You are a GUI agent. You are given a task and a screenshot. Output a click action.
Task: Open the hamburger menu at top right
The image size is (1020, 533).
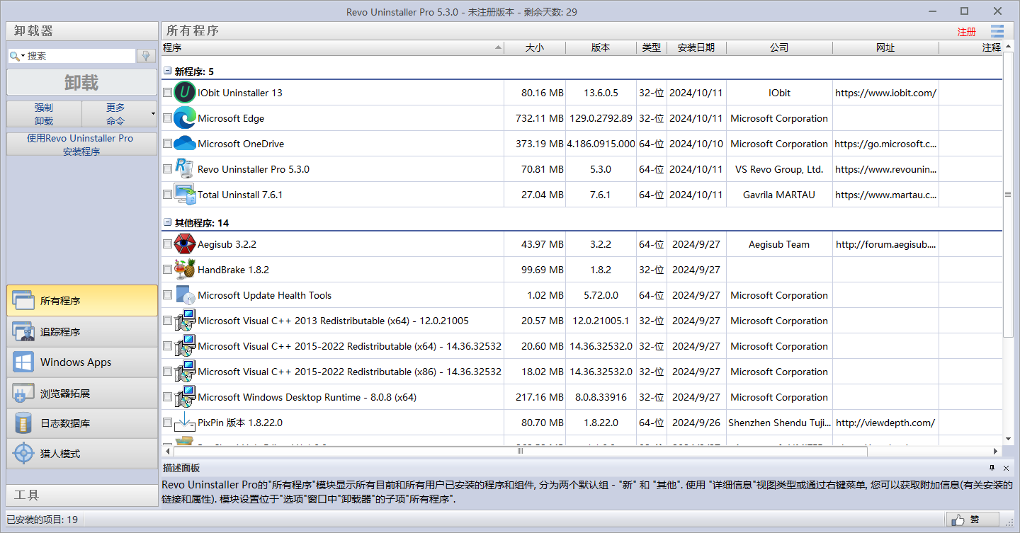pos(997,31)
